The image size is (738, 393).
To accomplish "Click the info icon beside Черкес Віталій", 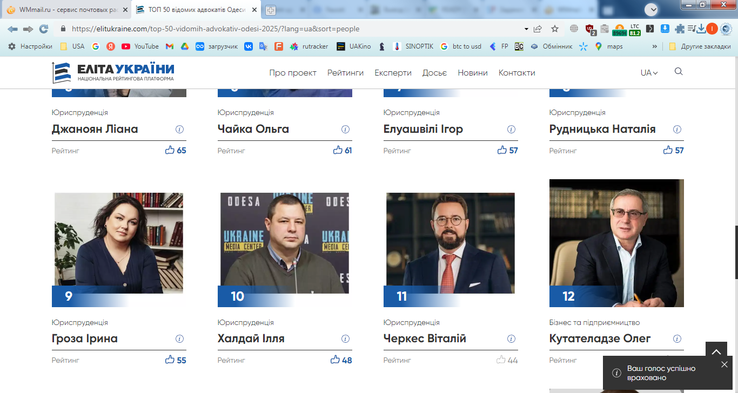I will pos(512,339).
